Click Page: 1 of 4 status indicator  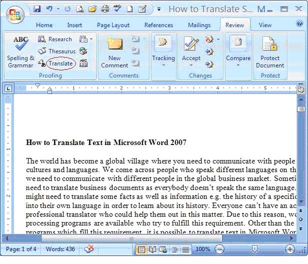(21, 249)
